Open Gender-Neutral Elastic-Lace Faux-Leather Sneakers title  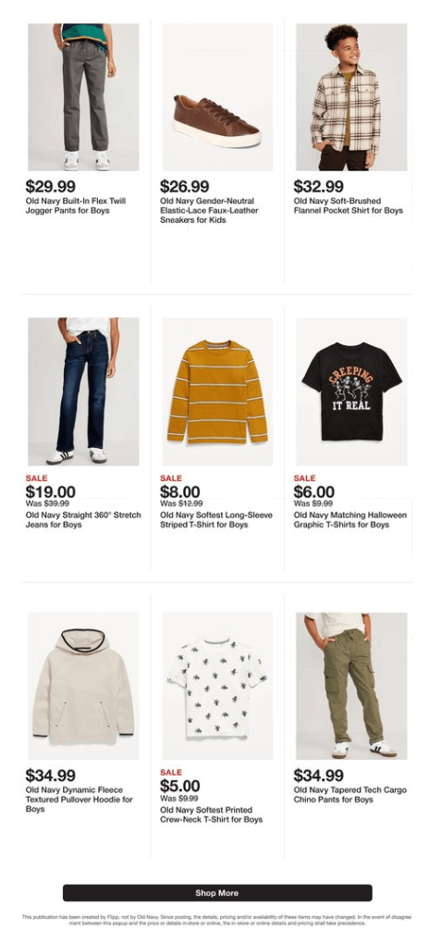coord(209,210)
